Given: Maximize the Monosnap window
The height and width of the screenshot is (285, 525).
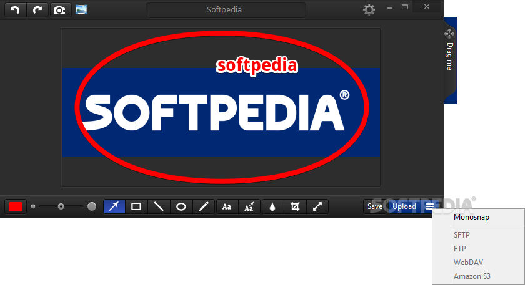Looking at the screenshot, I should (405, 7).
